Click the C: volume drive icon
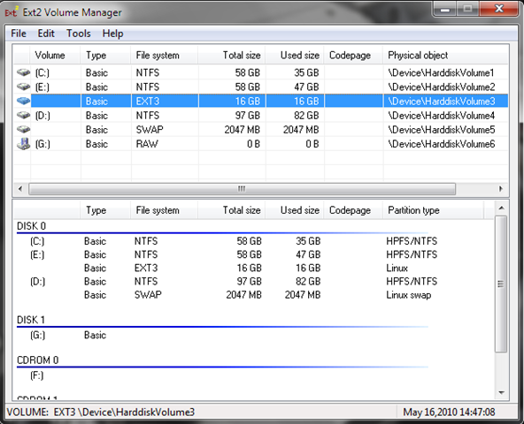This screenshot has height=424, width=524. coord(23,72)
